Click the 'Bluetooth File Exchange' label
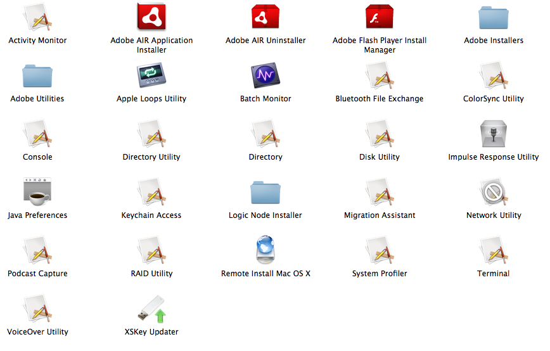550x351 pixels. [x=380, y=99]
